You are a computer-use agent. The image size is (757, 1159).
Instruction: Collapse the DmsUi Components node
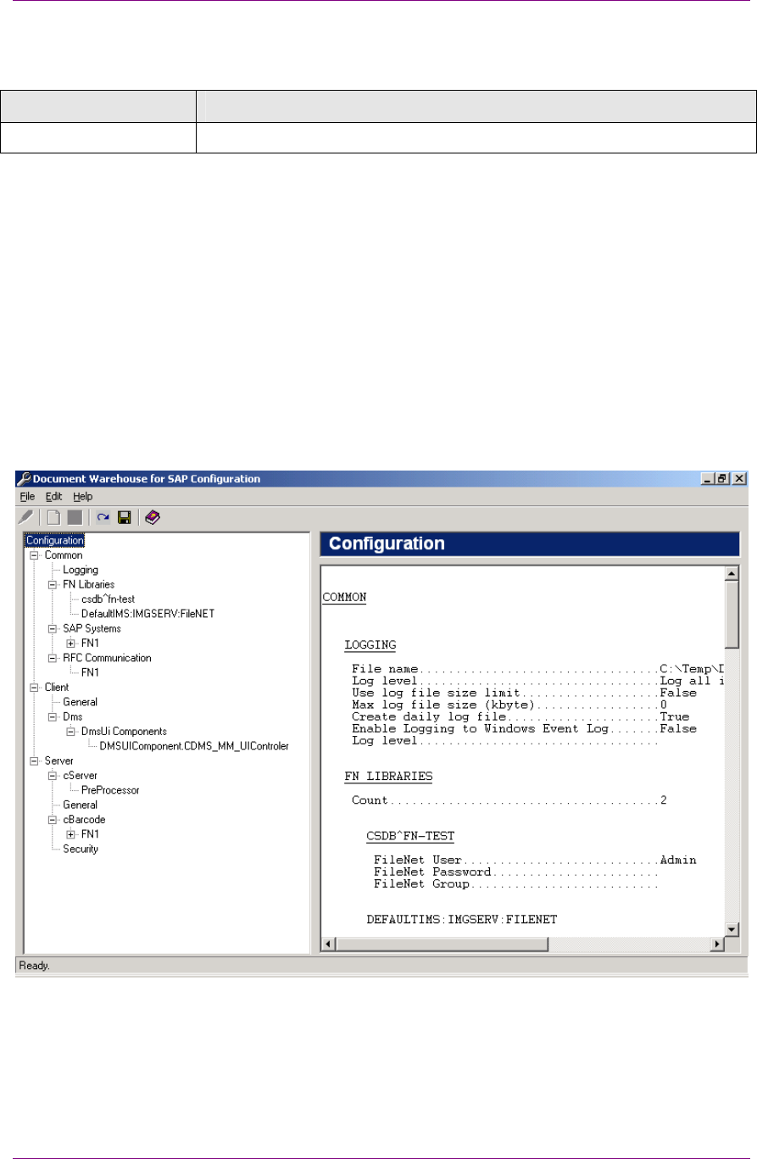[71, 732]
